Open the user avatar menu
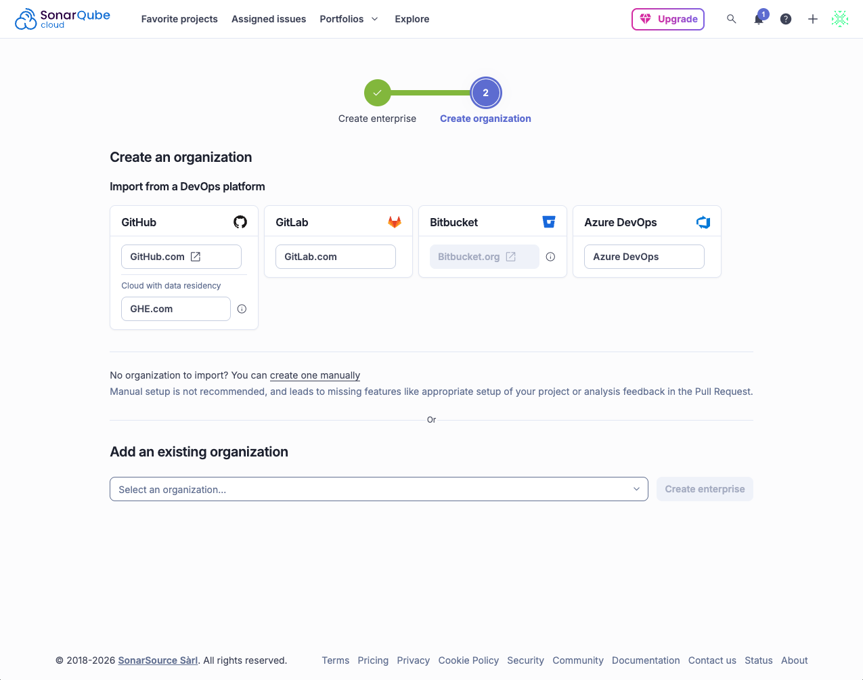 click(x=840, y=19)
